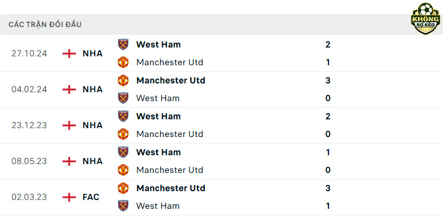Click Manchester Utd crest in 02.03.23 match
This screenshot has width=443, height=221.
123,188
